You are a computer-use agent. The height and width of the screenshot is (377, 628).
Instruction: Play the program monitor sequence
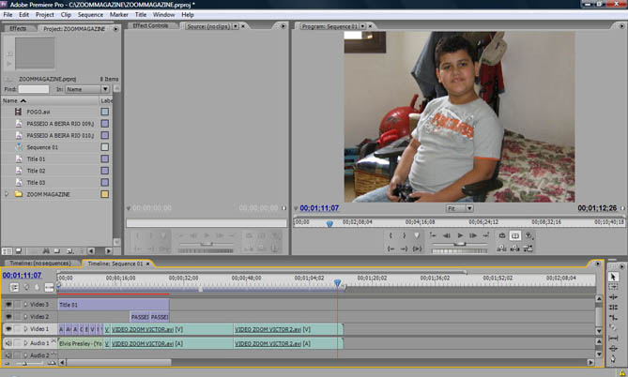point(460,235)
